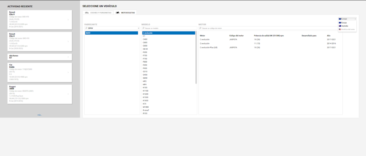The image size is (366, 156).
Task: Select model K75
Action: point(169,104)
